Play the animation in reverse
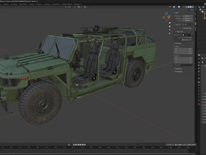The image size is (206, 155). [78, 145]
